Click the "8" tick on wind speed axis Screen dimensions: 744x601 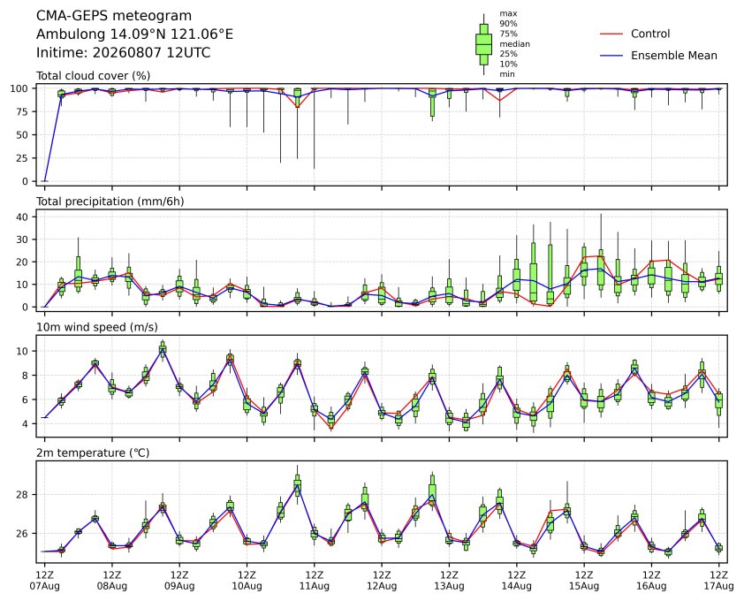click(26, 375)
